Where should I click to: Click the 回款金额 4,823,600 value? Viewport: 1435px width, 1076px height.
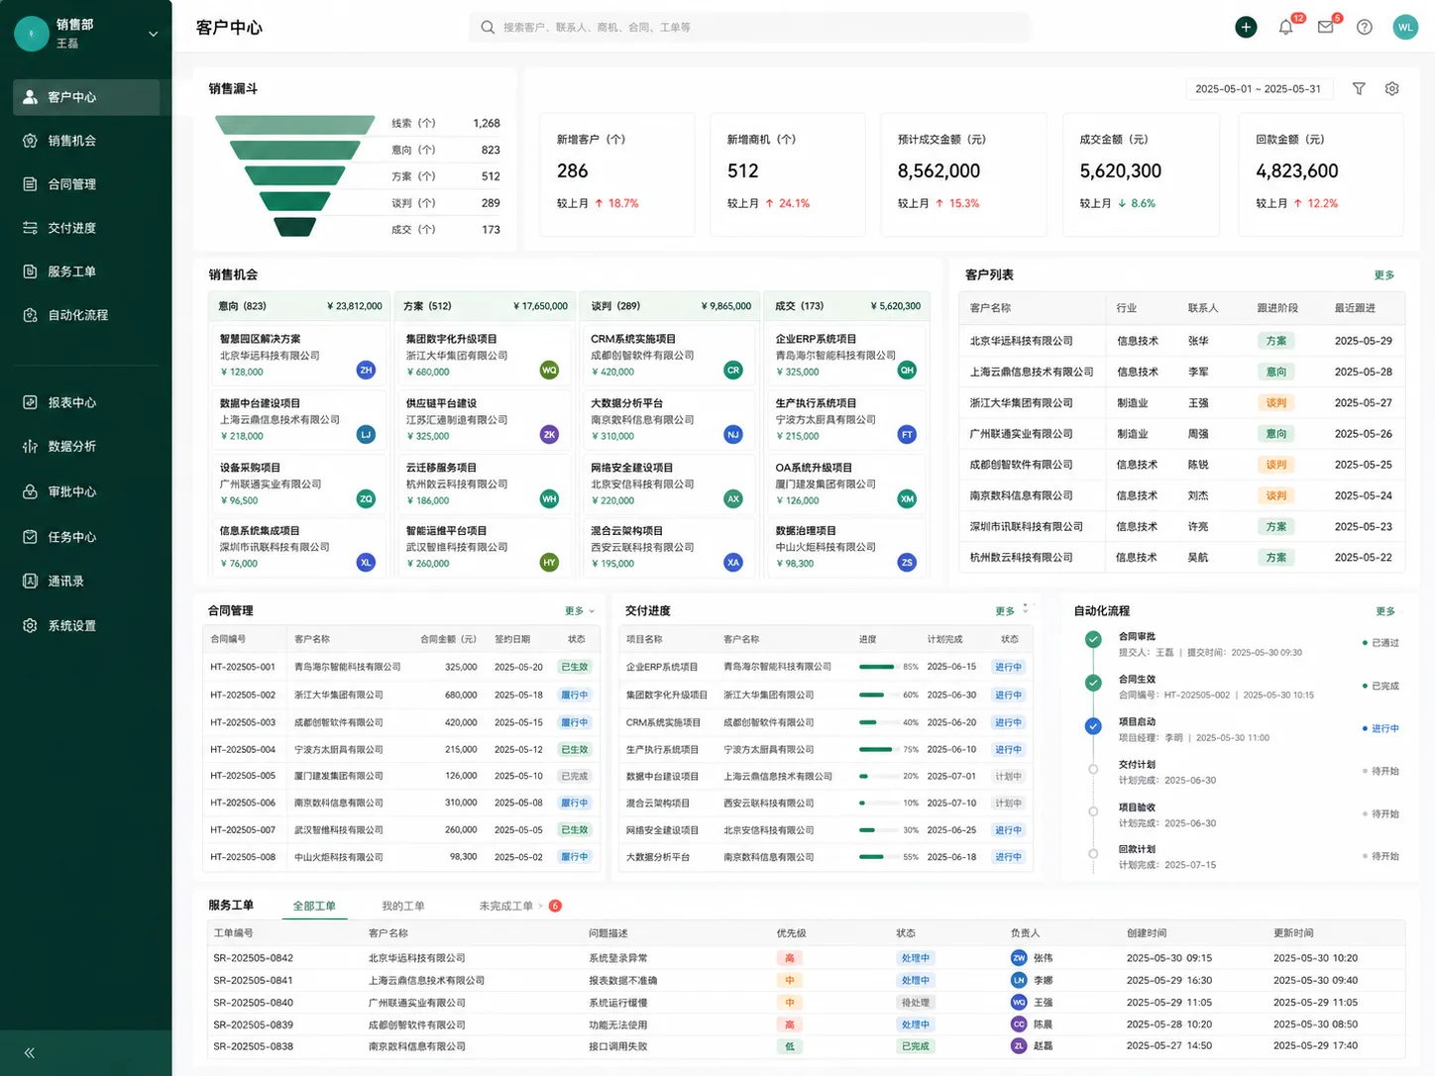coord(1297,171)
